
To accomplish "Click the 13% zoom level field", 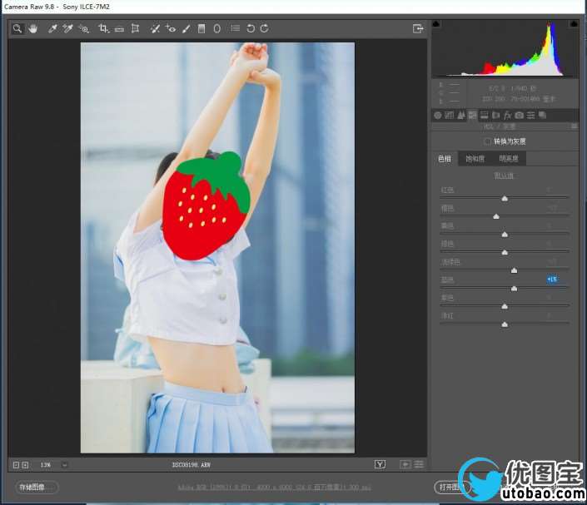I will pos(45,465).
